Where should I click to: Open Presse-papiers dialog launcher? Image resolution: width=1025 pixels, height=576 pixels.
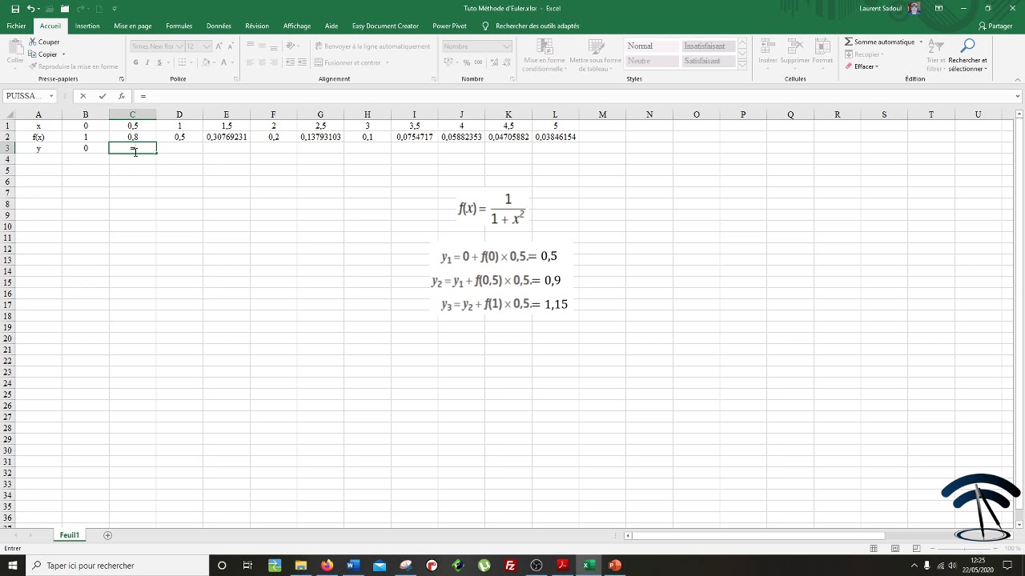(x=122, y=79)
